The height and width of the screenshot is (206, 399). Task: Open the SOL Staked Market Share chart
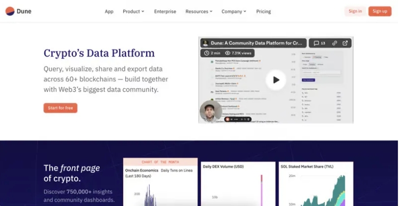click(x=316, y=184)
